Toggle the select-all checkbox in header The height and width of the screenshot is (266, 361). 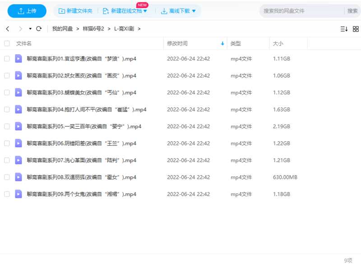pos(7,44)
